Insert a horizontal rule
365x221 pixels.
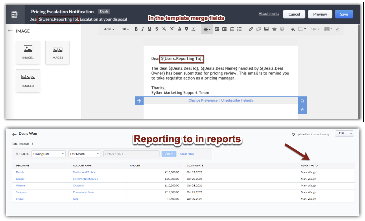pos(274,29)
